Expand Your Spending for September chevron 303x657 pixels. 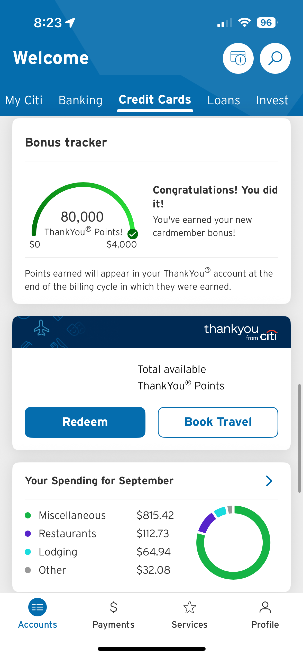pos(269,481)
